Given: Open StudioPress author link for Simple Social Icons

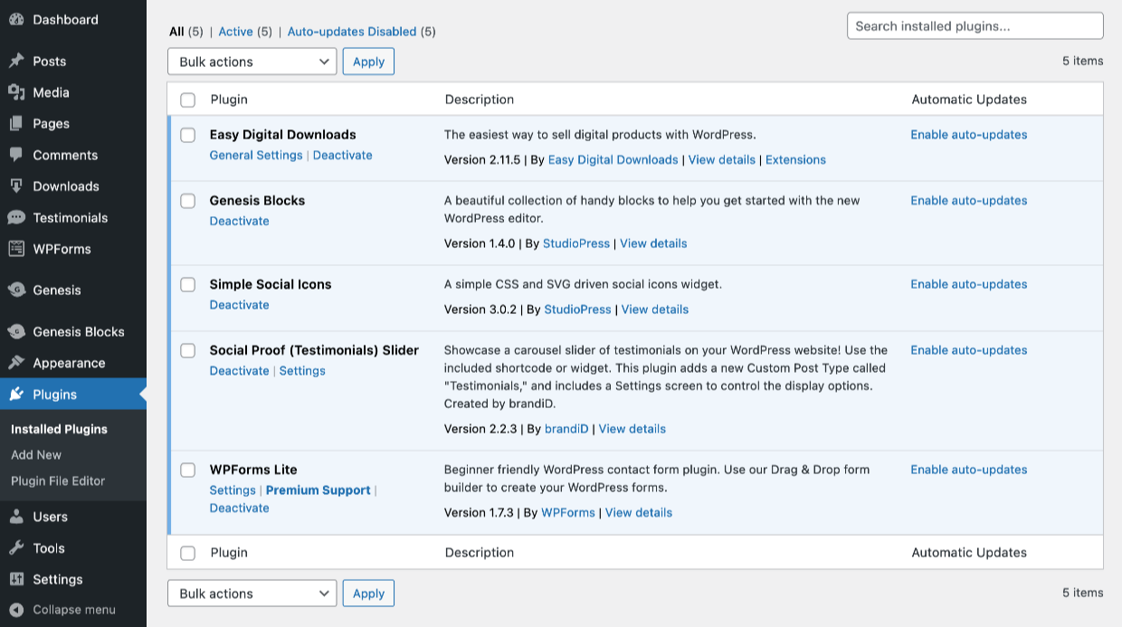Looking at the screenshot, I should (578, 309).
